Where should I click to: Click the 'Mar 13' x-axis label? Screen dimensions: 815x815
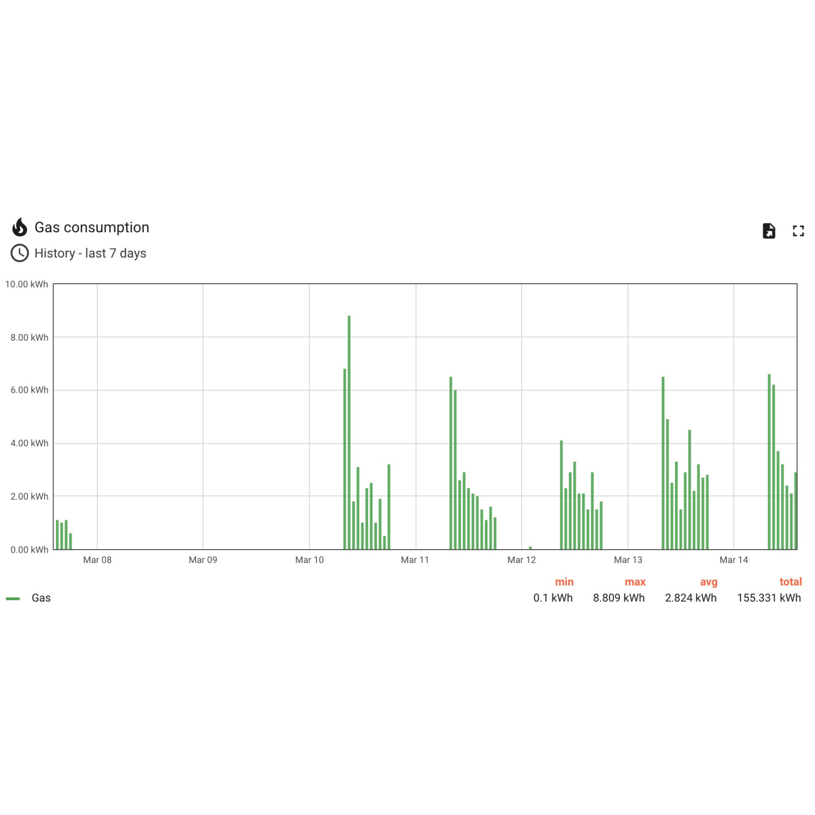[628, 560]
